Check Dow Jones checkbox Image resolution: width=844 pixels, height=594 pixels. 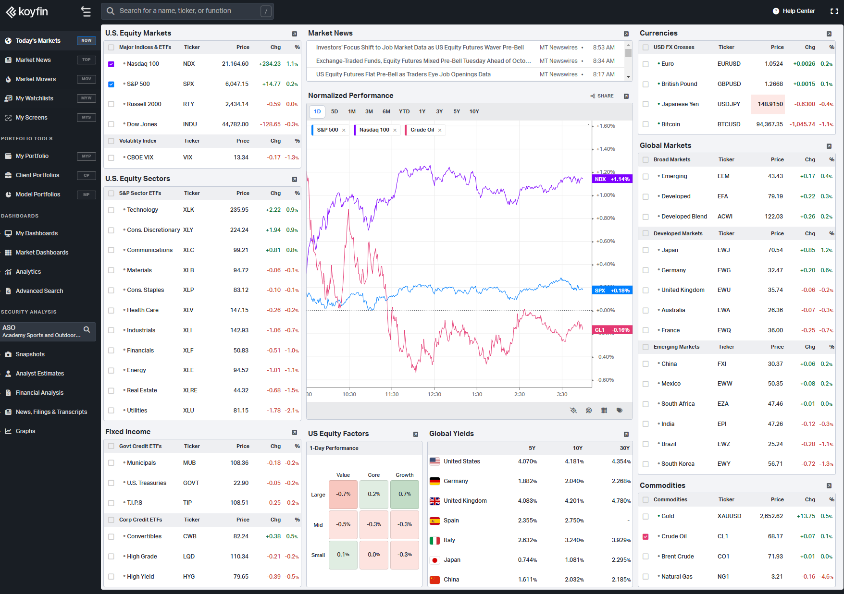click(111, 124)
